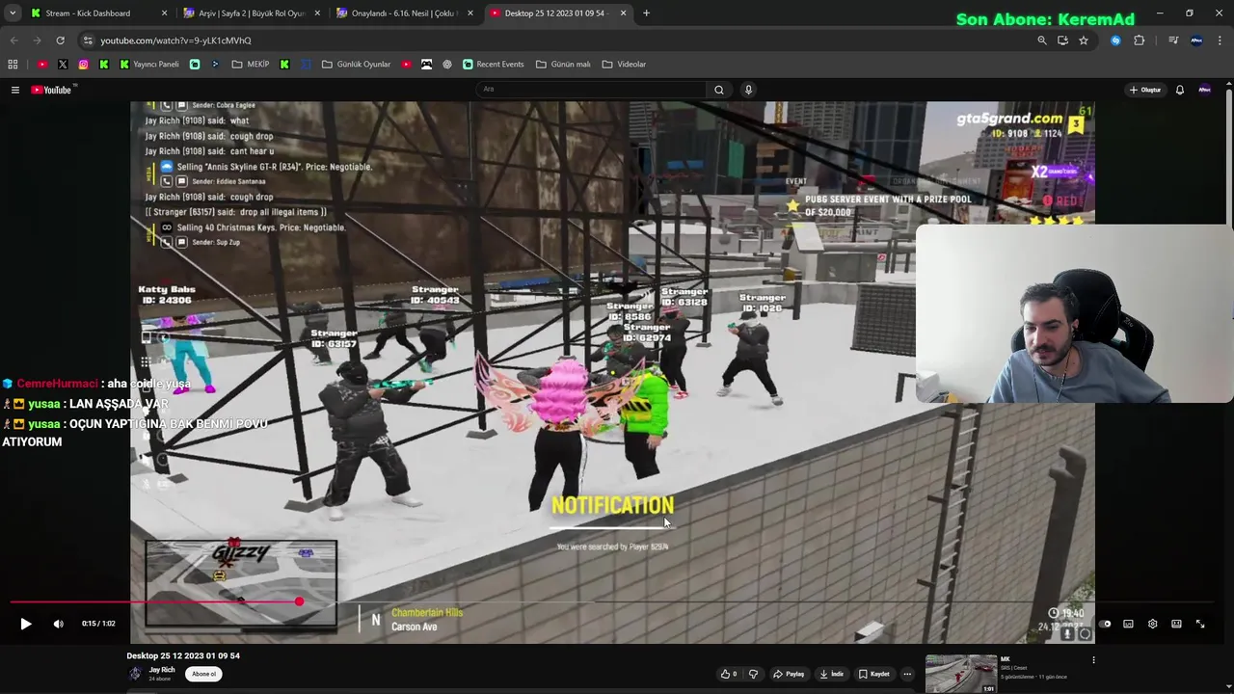This screenshot has height=694, width=1234.
Task: Open Jay Rich channel avatar
Action: 135,673
